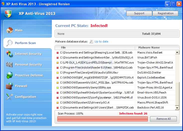
Task: Click orange marker for y0Ci.rt row
Action: (57, 103)
